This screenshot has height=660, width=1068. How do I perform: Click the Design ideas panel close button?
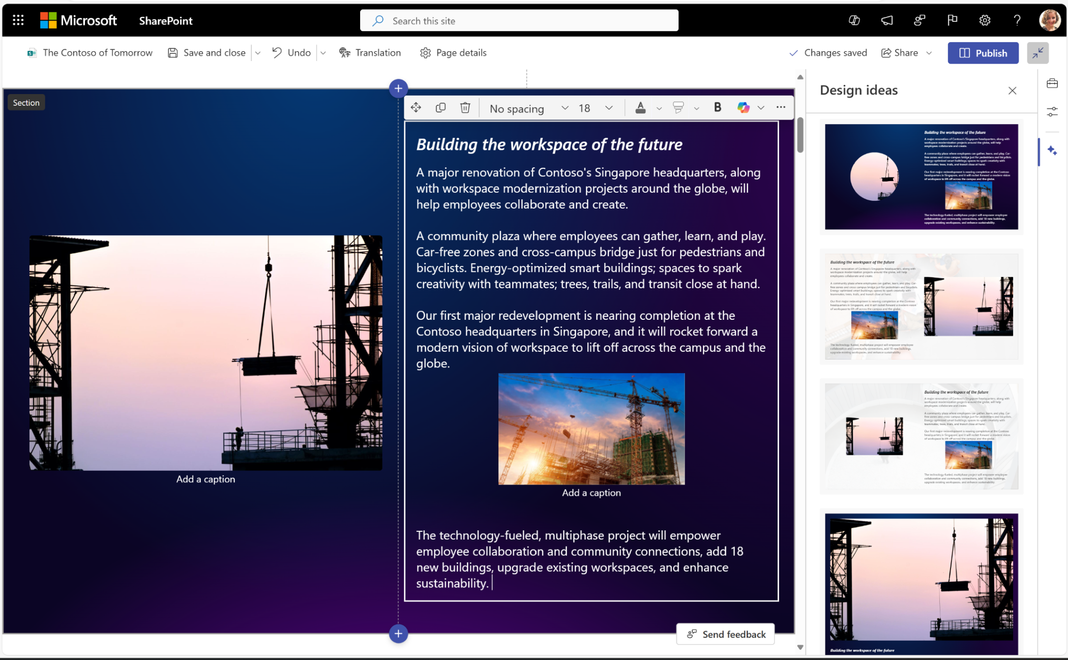tap(1012, 91)
